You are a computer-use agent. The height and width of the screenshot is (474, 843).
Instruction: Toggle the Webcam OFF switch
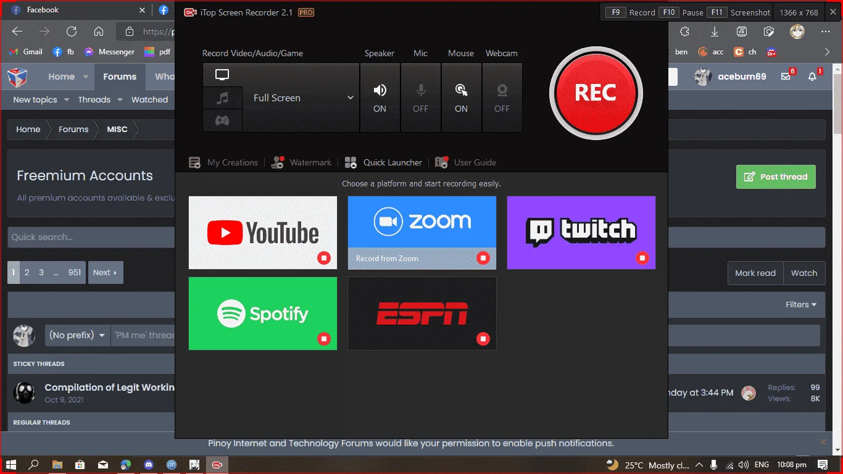coord(502,98)
